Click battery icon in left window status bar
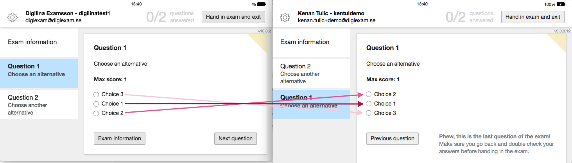This screenshot has width=572, height=163. pos(261,4)
